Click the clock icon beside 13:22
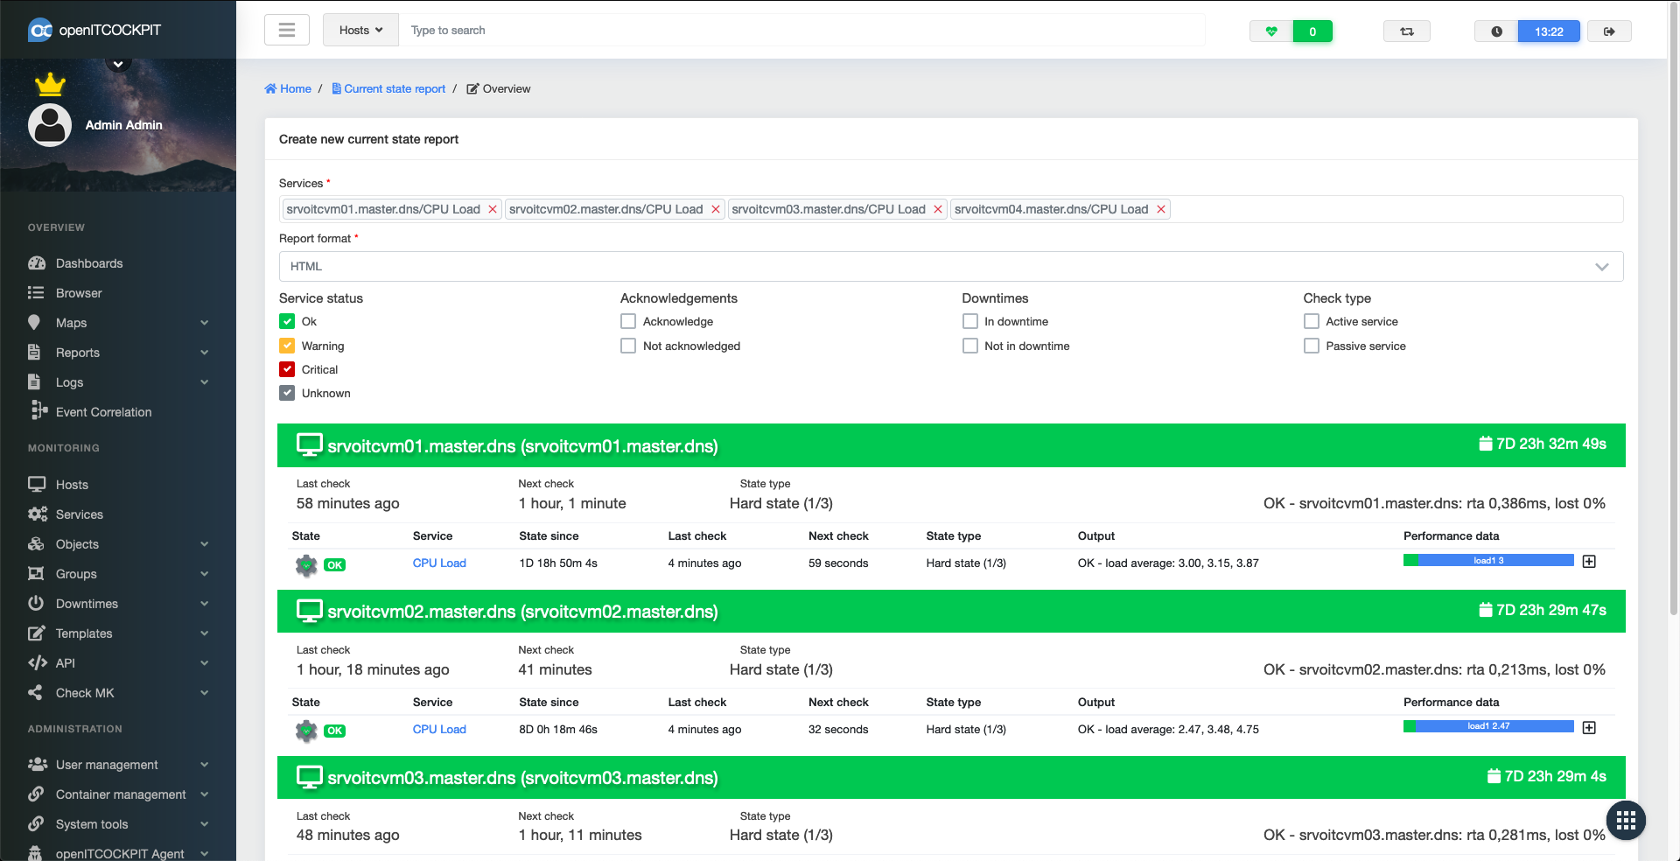This screenshot has width=1680, height=861. 1496,31
